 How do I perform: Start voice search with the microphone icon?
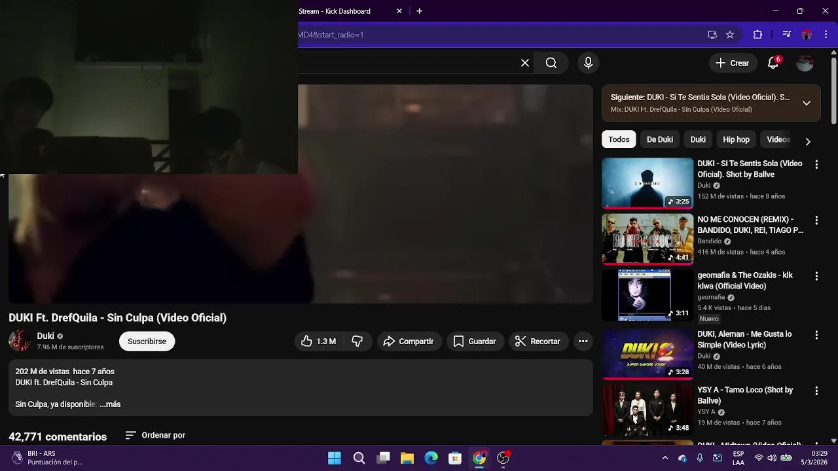[588, 63]
